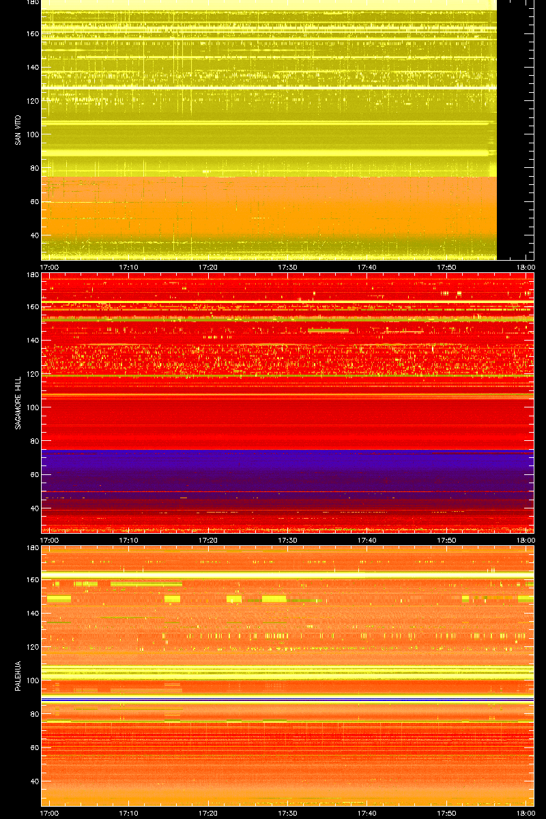Click the 100 frequency label on San Vito axis
546x819 pixels.
pyautogui.click(x=31, y=134)
